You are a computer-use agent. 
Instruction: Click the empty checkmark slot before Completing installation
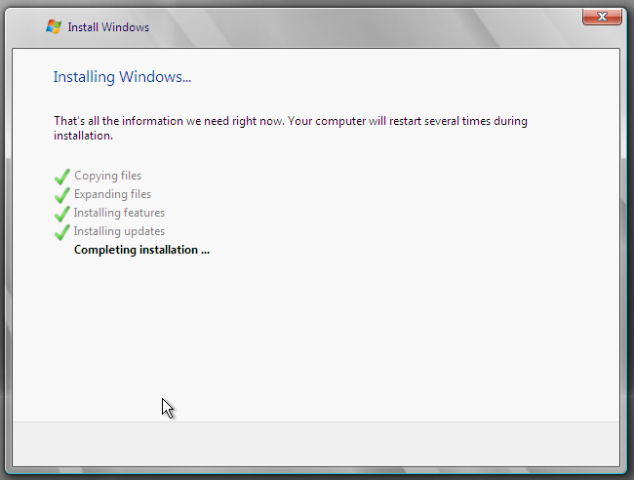[62, 250]
